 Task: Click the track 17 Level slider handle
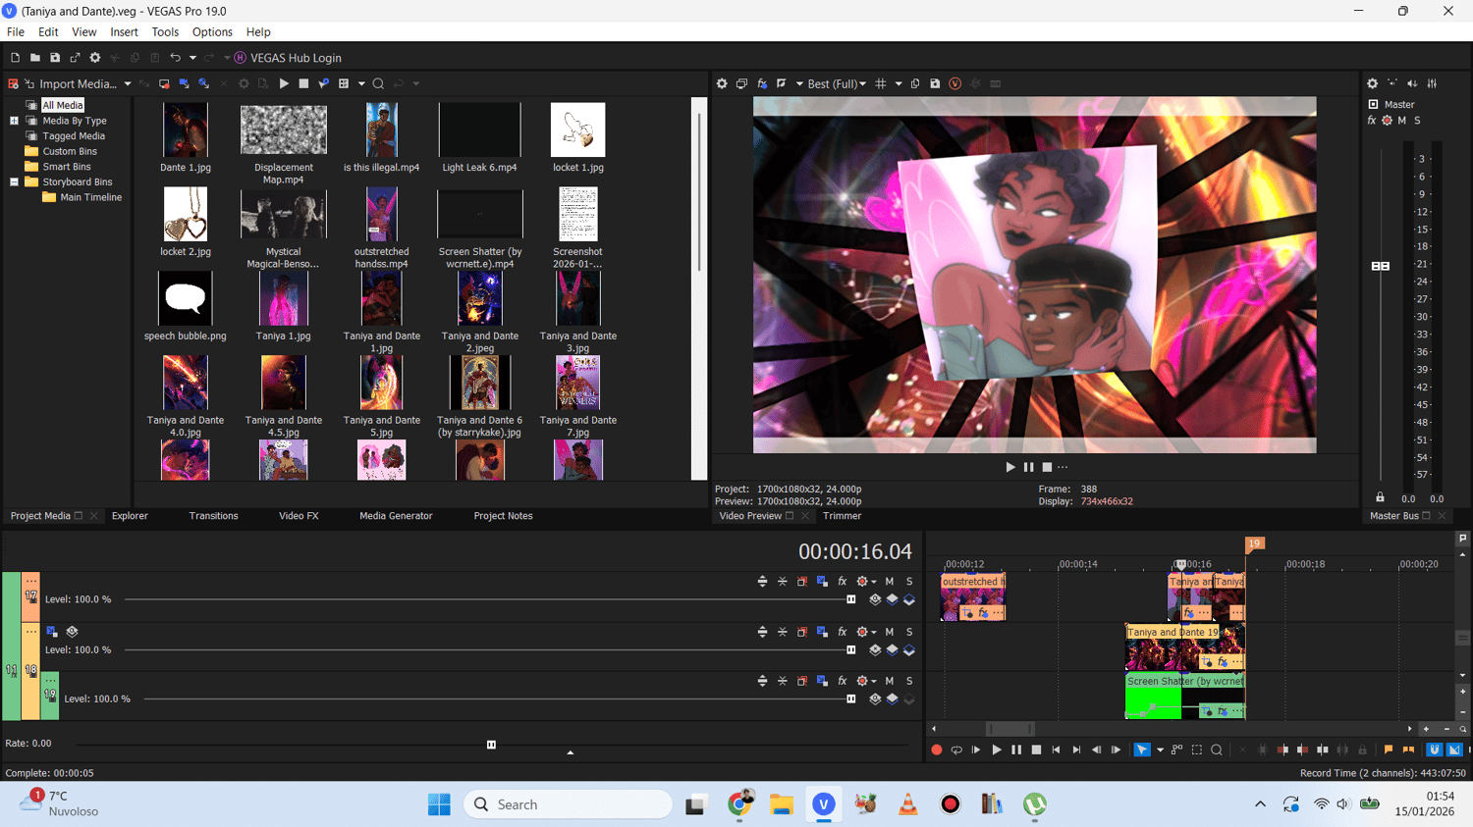pos(851,599)
